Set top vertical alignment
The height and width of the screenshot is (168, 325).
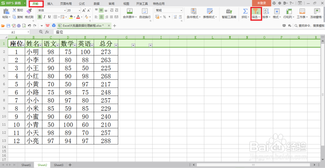tap(97, 10)
